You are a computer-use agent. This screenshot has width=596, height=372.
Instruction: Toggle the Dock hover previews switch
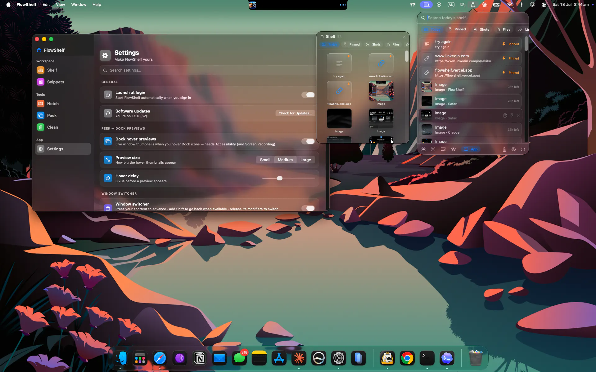308,141
